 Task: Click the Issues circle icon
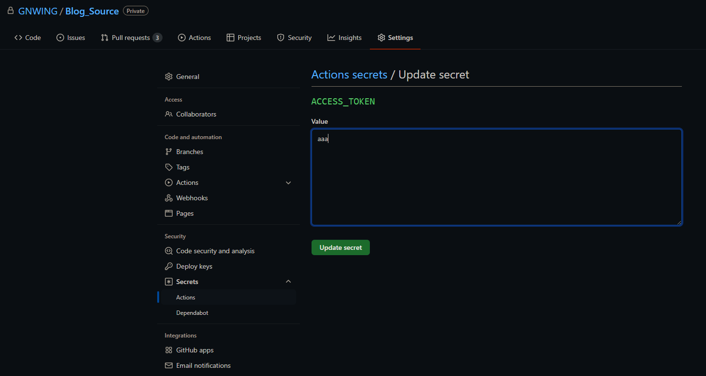coord(60,38)
